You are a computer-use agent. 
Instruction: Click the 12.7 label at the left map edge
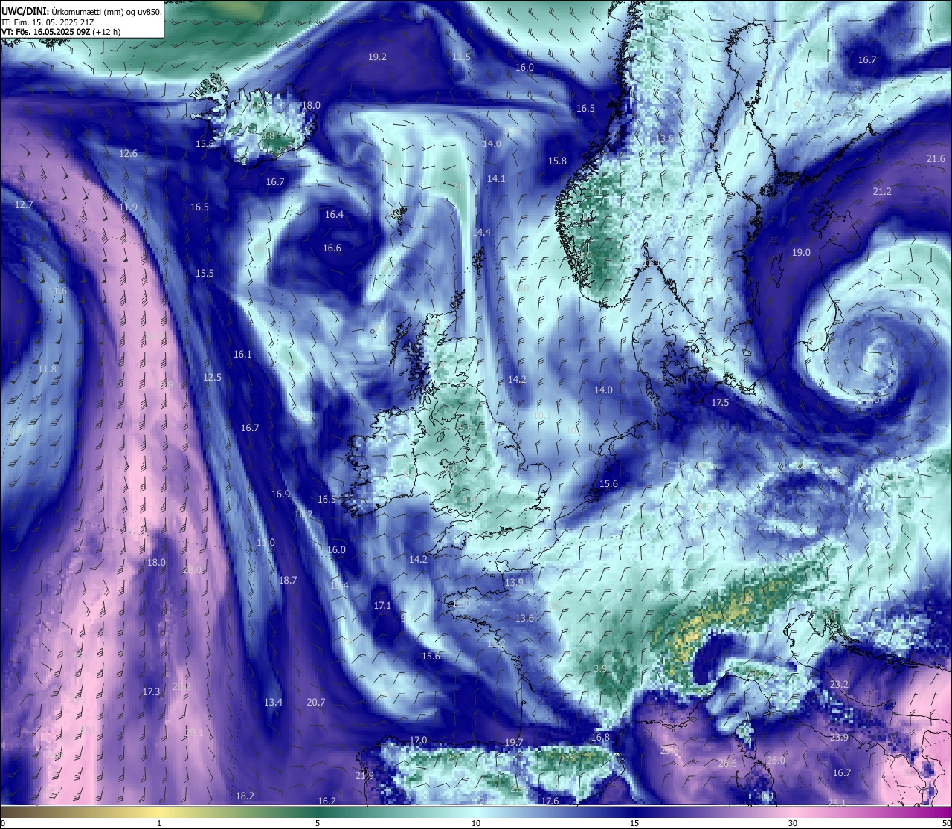point(24,204)
